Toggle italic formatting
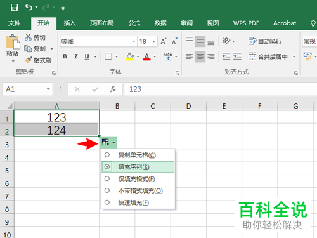This screenshot has height=238, width=317. coord(76,56)
